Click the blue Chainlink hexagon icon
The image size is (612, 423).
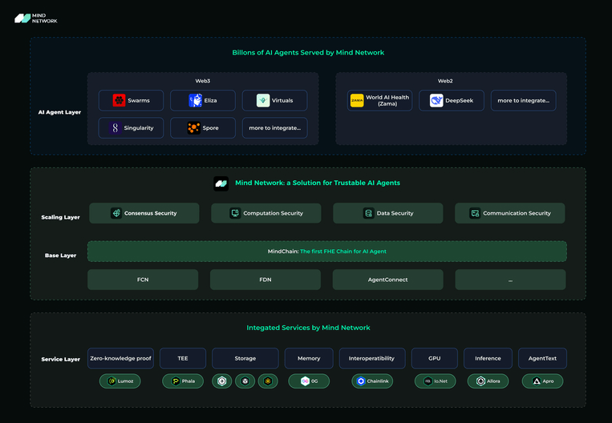click(361, 381)
